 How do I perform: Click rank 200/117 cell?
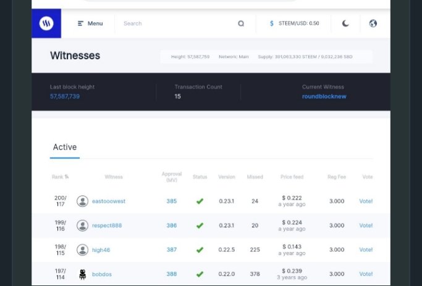(x=61, y=201)
